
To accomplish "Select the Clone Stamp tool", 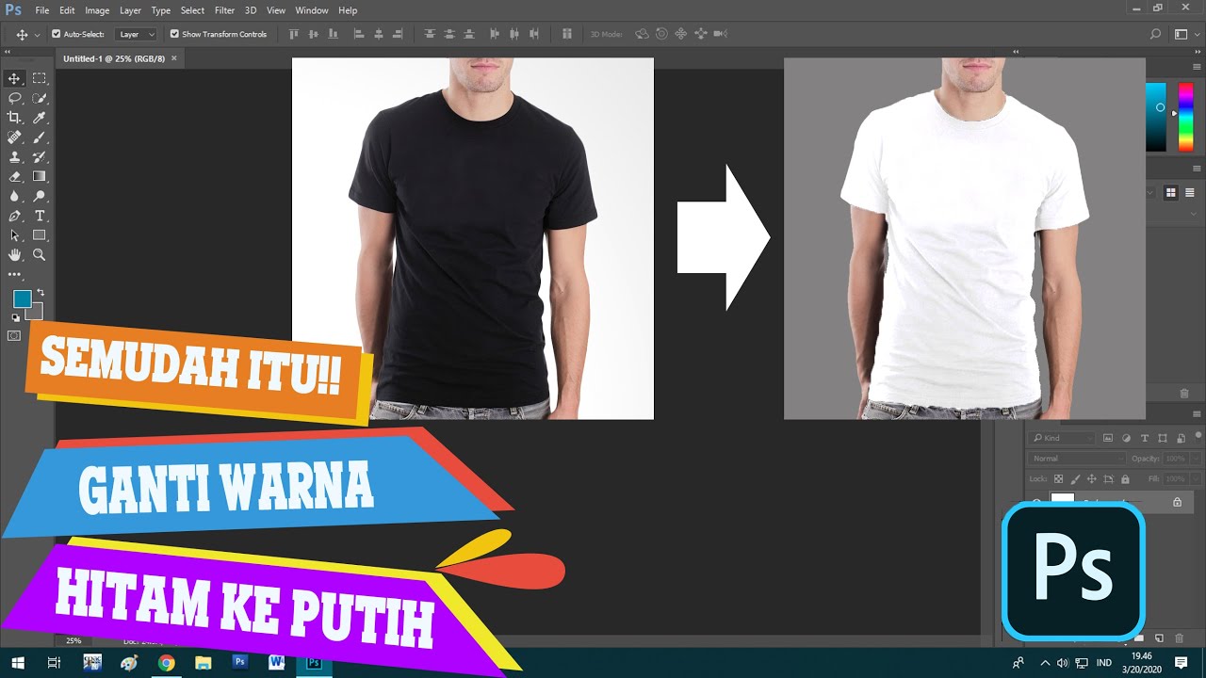I will tap(14, 157).
